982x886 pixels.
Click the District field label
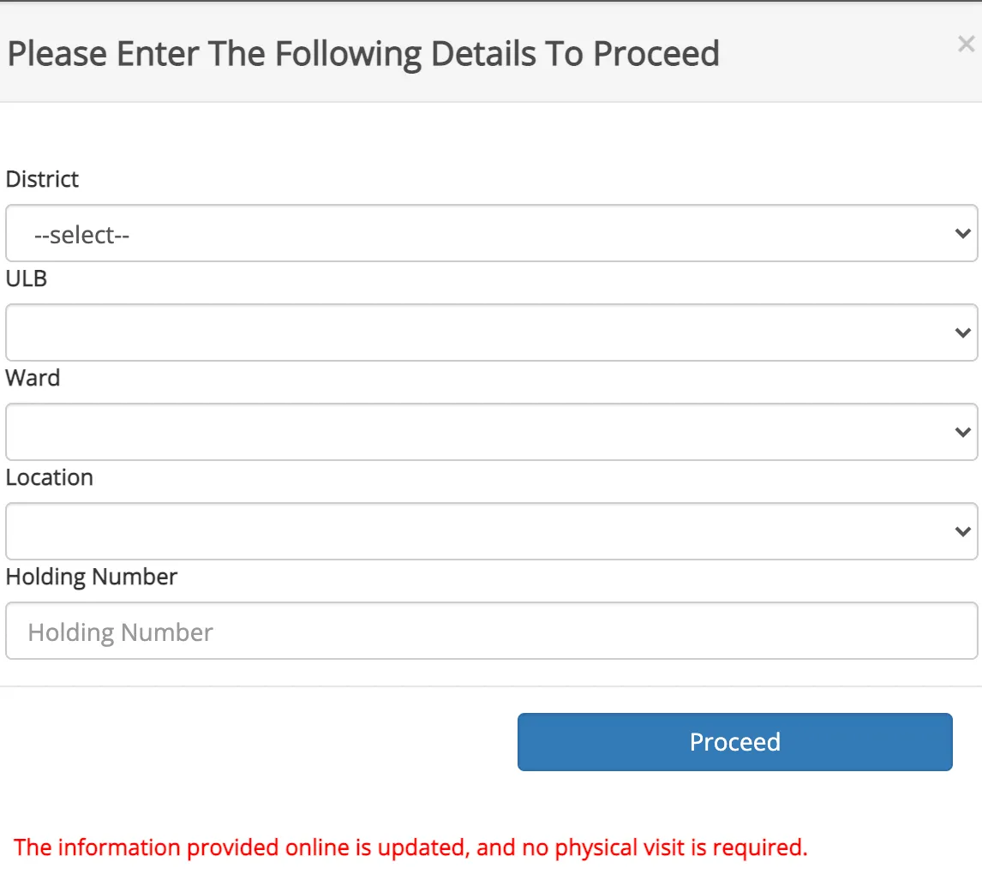(x=42, y=179)
